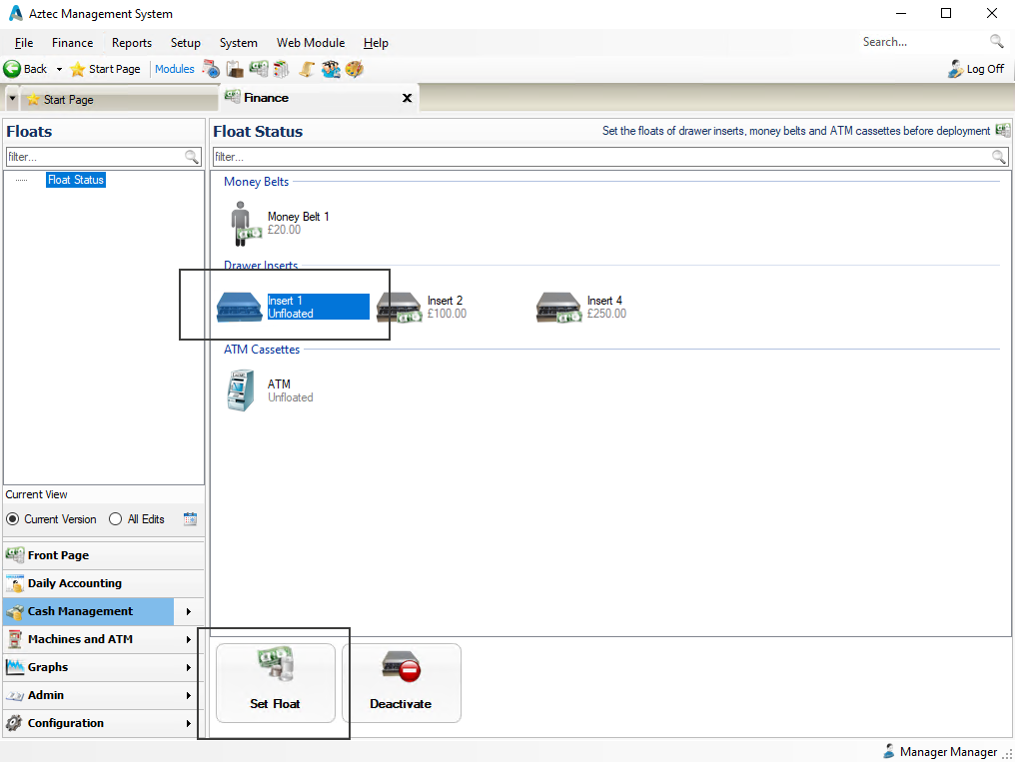Image resolution: width=1015 pixels, height=762 pixels.
Task: Open the Back button dropdown arrow
Action: (x=59, y=69)
